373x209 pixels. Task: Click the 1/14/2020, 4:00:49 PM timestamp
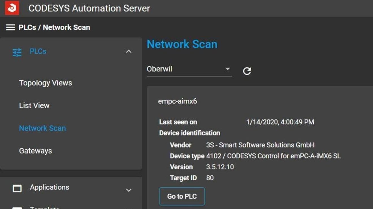[280, 122]
